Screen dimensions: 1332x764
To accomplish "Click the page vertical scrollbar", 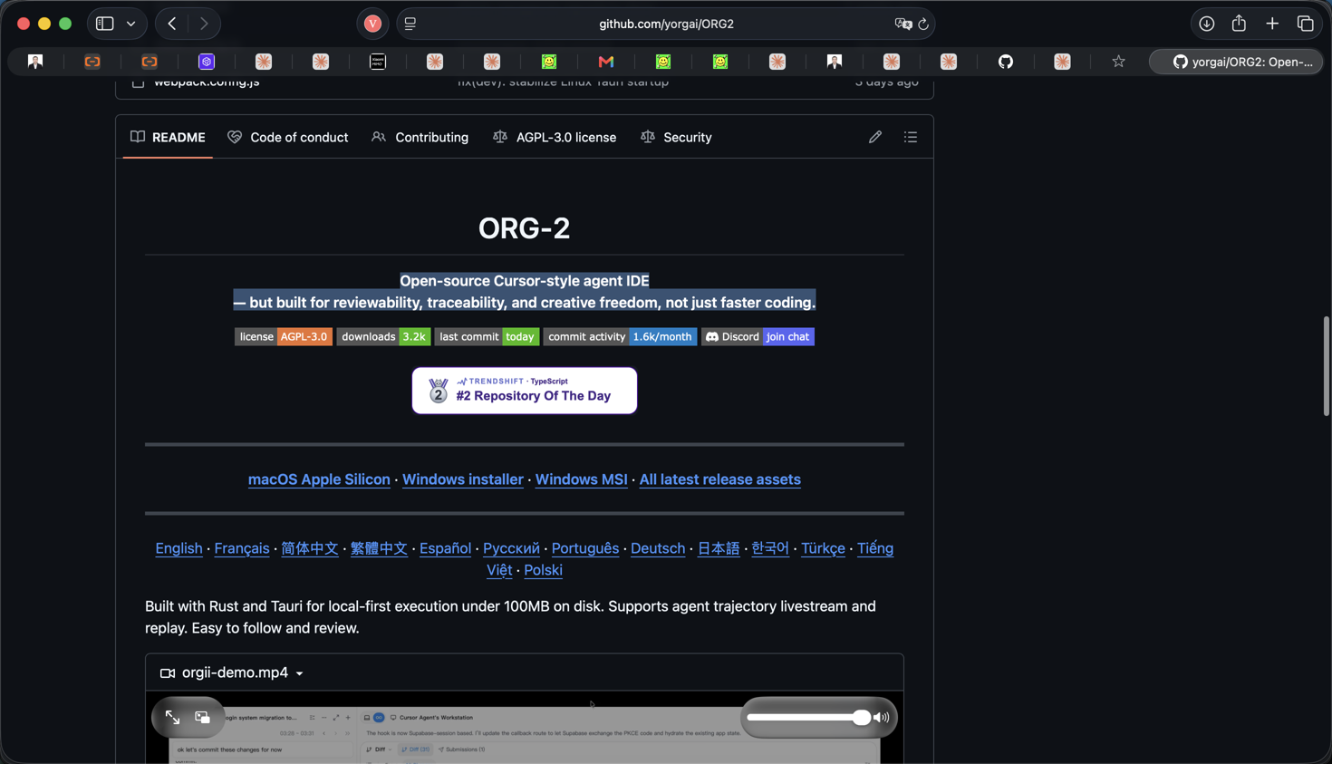I will point(1326,366).
